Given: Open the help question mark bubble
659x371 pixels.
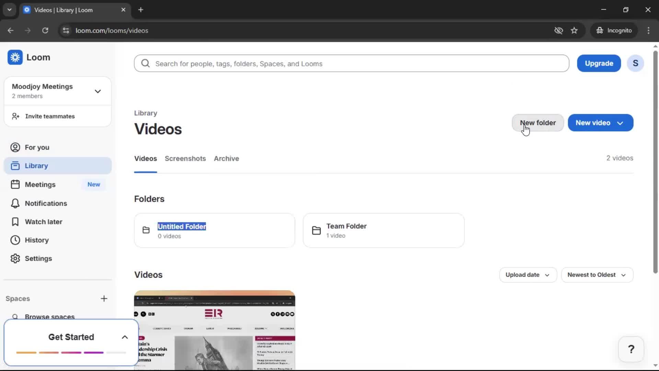Looking at the screenshot, I should (x=631, y=349).
